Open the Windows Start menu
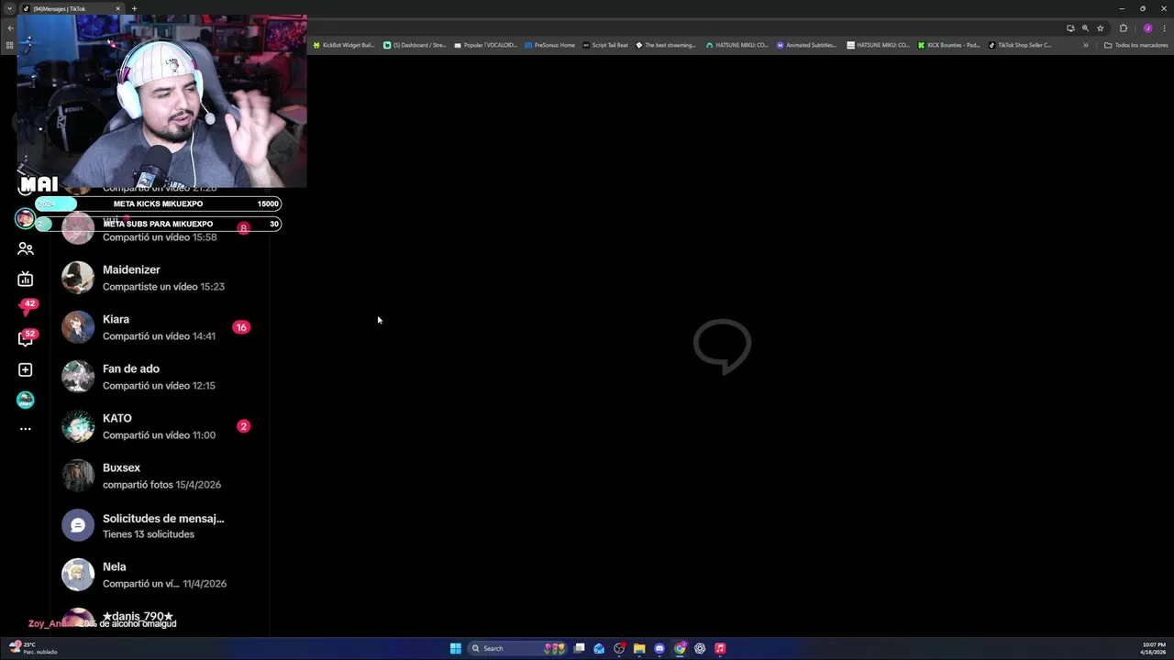Image resolution: width=1174 pixels, height=660 pixels. click(x=455, y=648)
